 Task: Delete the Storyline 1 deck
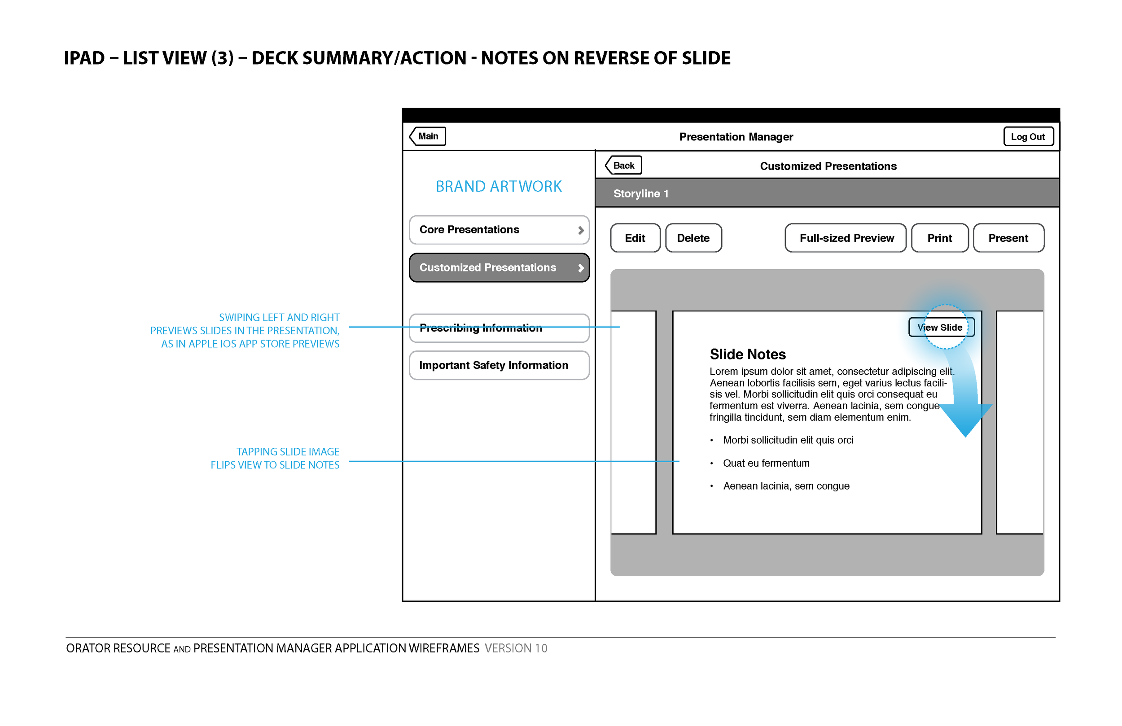693,238
